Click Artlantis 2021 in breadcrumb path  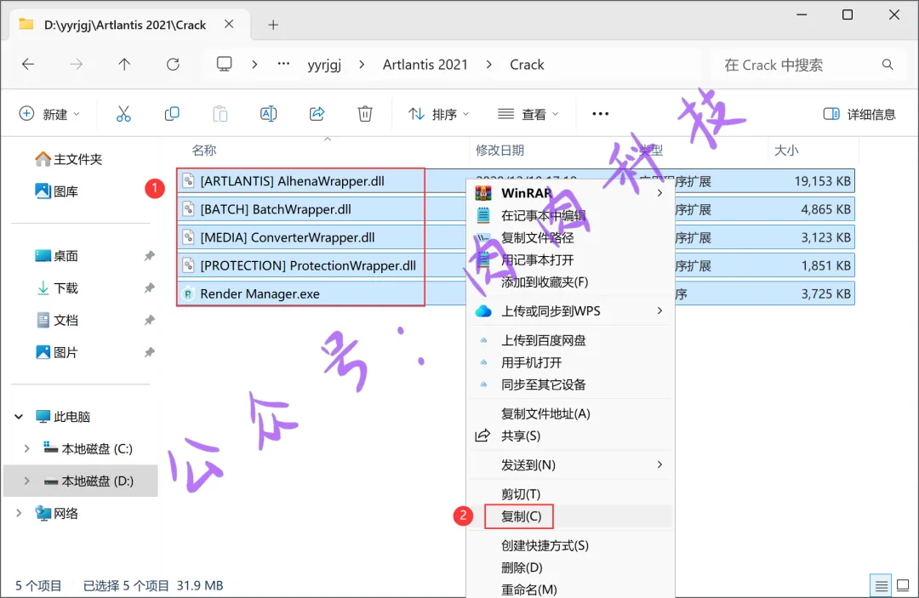[425, 65]
